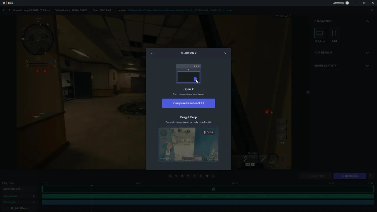Screen dimensions: 377x212
Task: Click the trim end handle on timeline
Action: (373, 189)
